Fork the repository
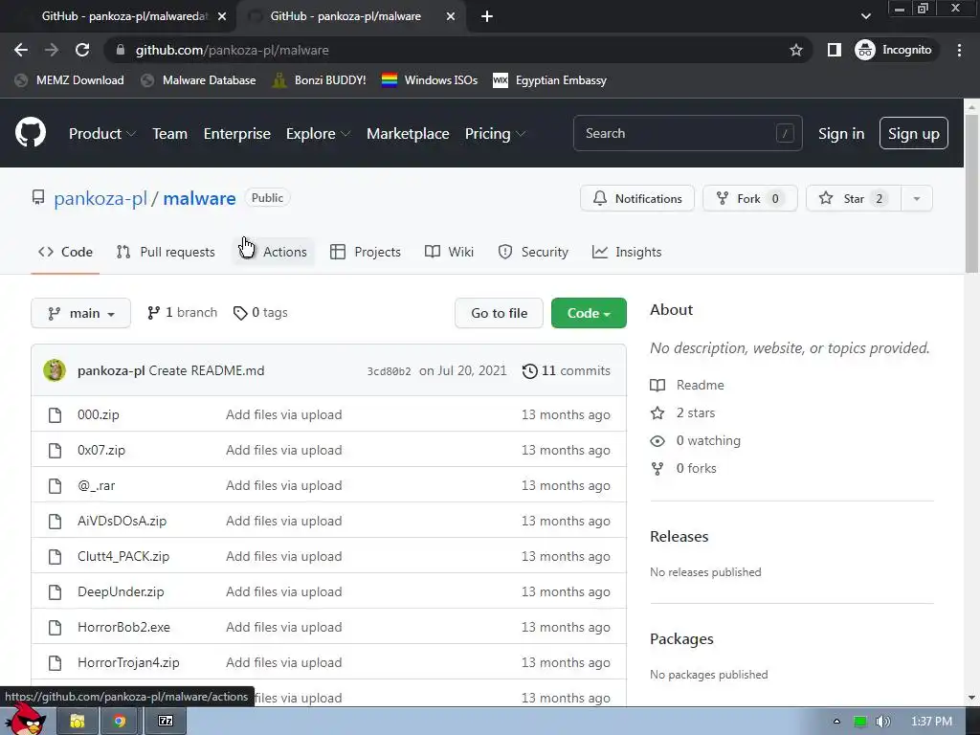The image size is (980, 735). [750, 198]
